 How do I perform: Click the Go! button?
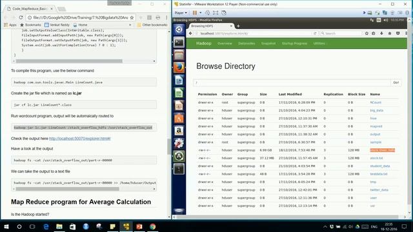tap(396, 82)
